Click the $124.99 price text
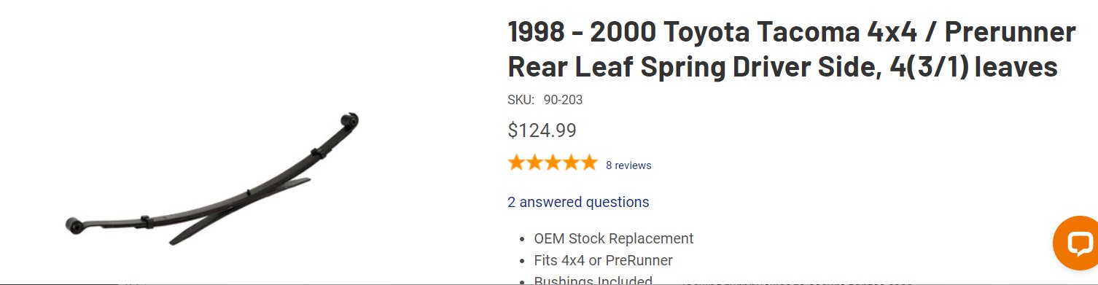This screenshot has height=285, width=1098. click(x=542, y=130)
